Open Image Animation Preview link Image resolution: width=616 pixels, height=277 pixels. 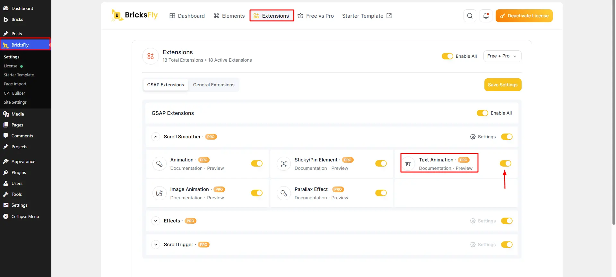point(215,198)
